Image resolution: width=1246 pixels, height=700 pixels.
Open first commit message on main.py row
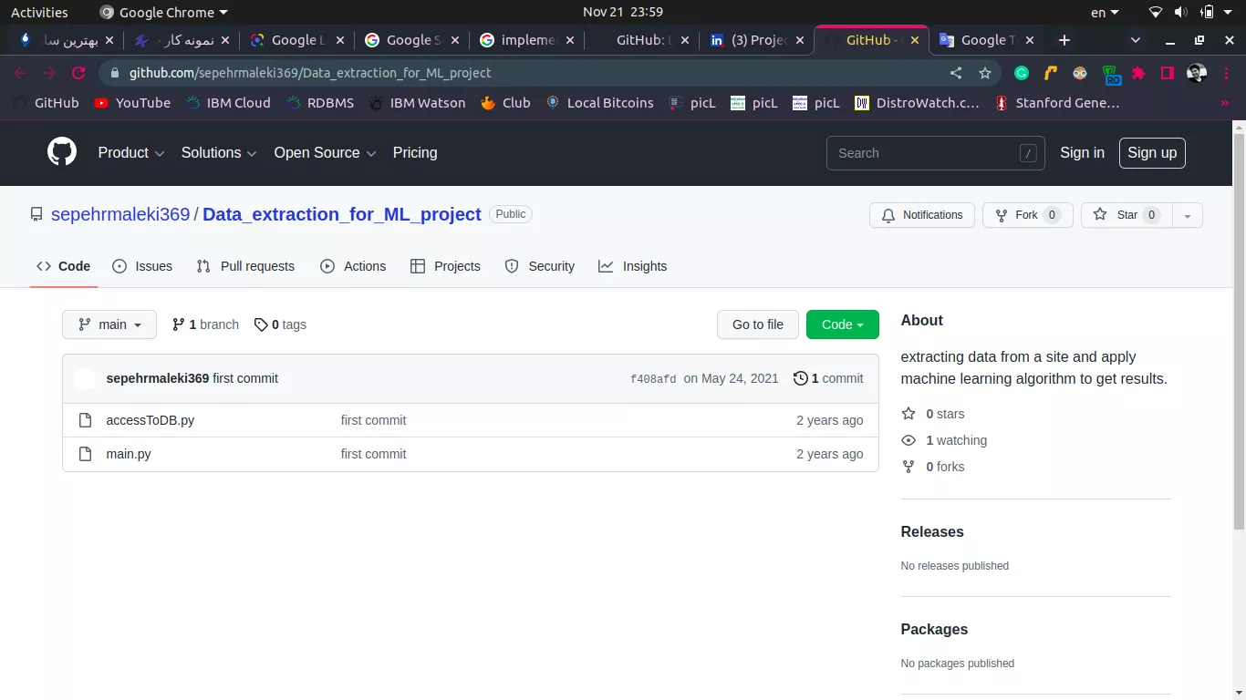(373, 454)
